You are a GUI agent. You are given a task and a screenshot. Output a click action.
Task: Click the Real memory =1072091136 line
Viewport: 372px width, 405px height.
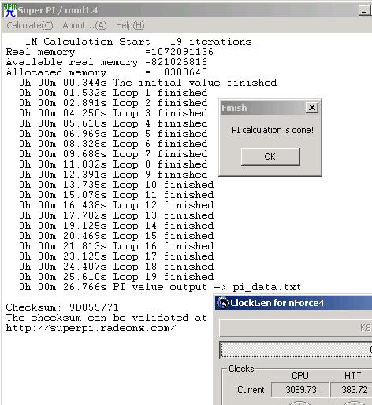click(x=110, y=52)
